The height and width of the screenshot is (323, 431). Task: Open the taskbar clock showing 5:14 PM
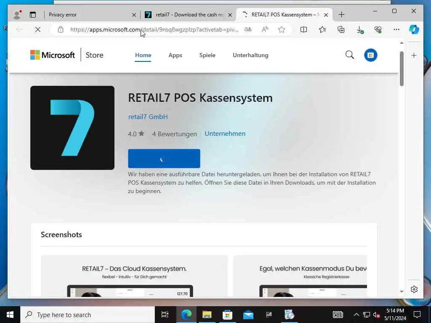pyautogui.click(x=395, y=315)
